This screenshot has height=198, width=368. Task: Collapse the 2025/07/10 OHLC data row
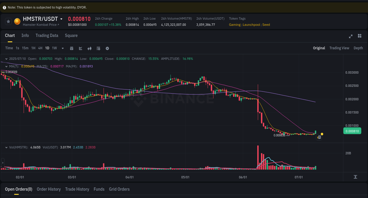click(x=6, y=59)
